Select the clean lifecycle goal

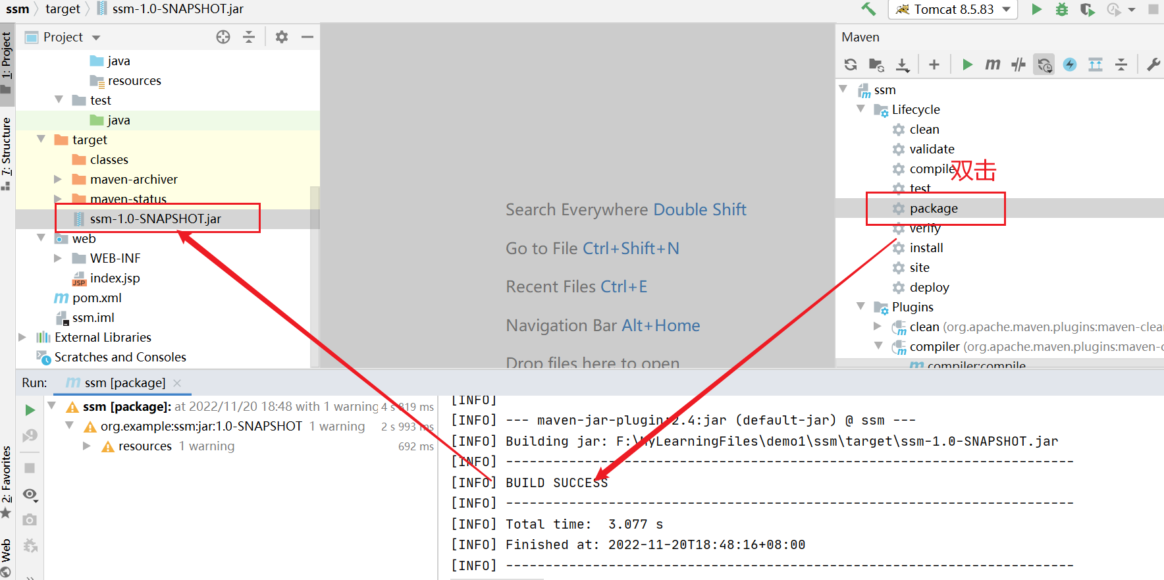924,130
